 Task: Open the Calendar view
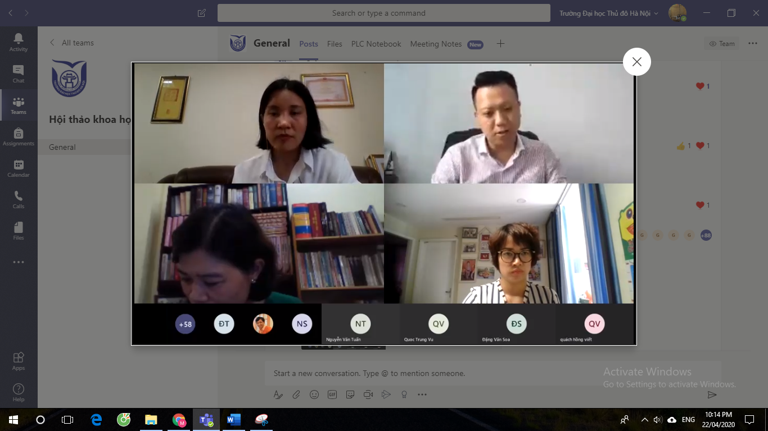[19, 168]
